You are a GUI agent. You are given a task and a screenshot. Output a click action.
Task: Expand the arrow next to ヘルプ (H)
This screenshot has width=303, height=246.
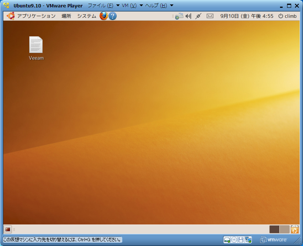172,6
